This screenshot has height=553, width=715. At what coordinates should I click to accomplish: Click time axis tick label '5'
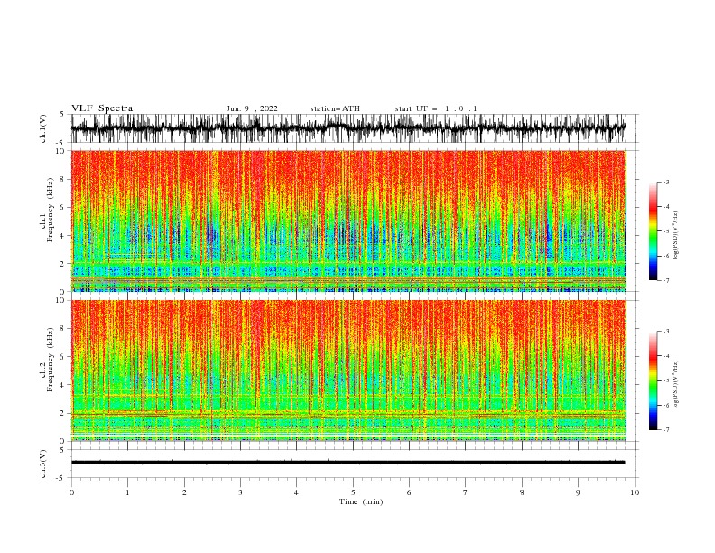coord(353,492)
